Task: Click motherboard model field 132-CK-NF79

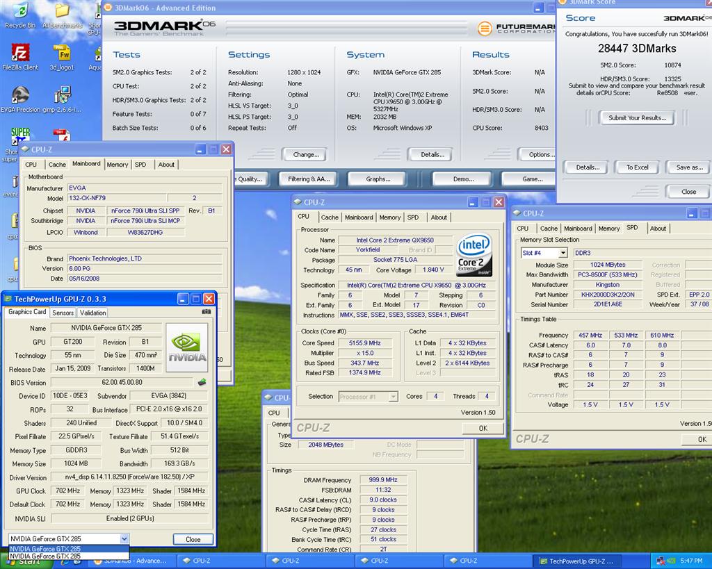Action: [x=117, y=198]
